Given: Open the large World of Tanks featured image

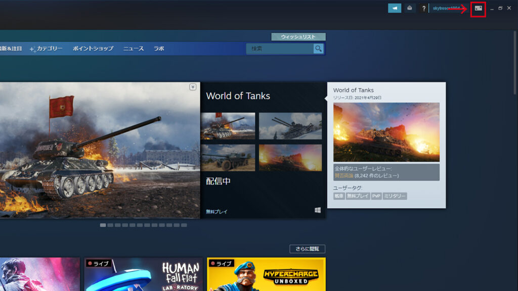Looking at the screenshot, I should [100, 150].
